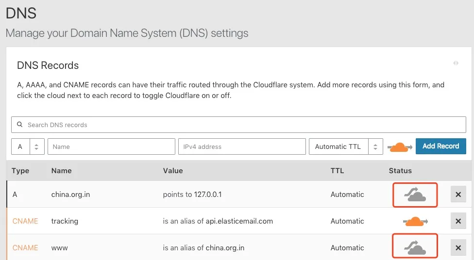This screenshot has height=260, width=474.
Task: Click the china.org.in name cell
Action: click(x=70, y=195)
